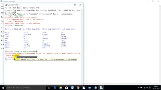This screenshot has width=161, height=90.
Task: Click the keyword 'False' in the list
Action: [7, 33]
